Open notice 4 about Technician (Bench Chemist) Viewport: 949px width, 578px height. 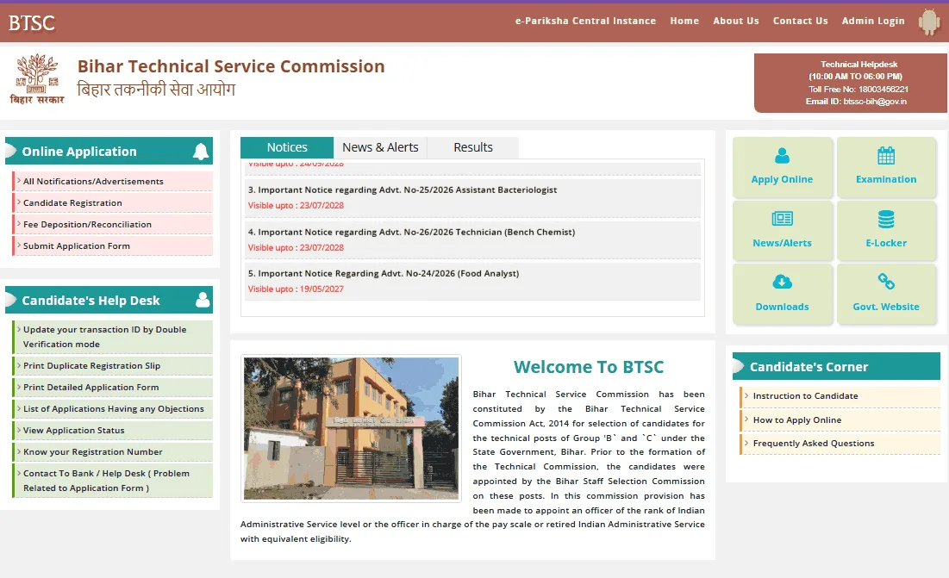pyautogui.click(x=411, y=233)
